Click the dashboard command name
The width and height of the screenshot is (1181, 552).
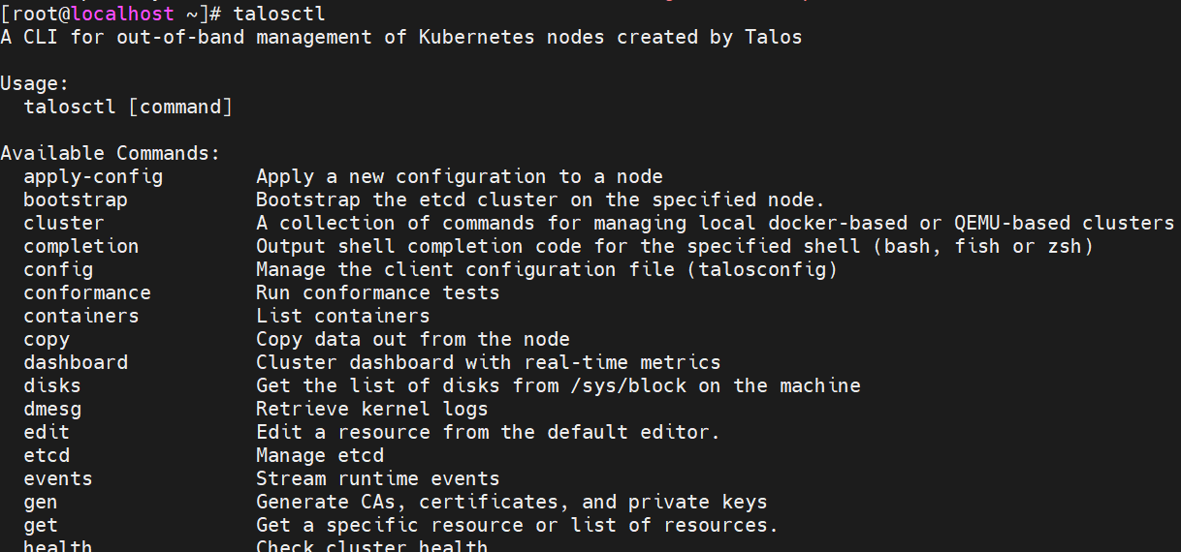(x=76, y=363)
